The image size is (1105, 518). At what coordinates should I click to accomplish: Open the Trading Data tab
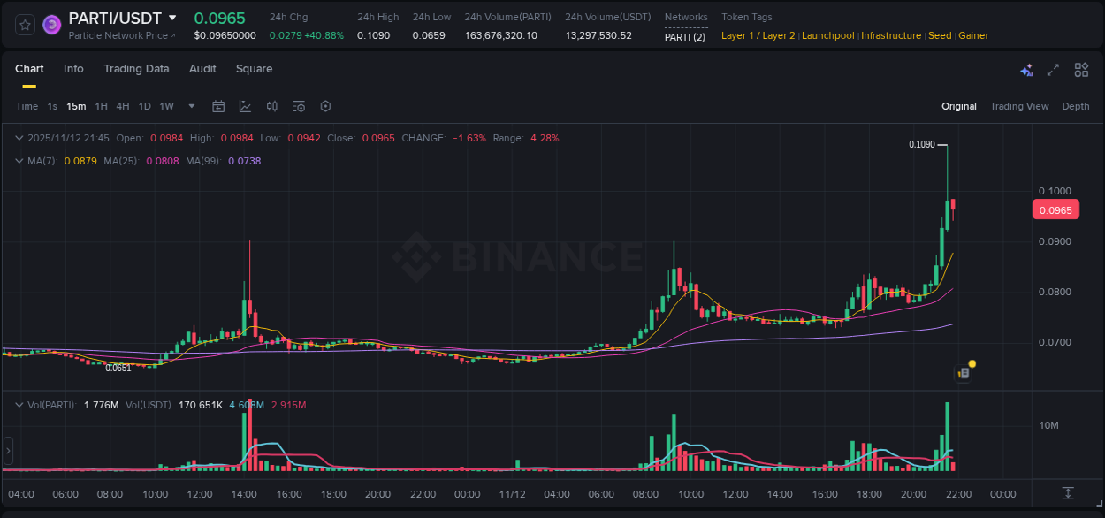[136, 69]
